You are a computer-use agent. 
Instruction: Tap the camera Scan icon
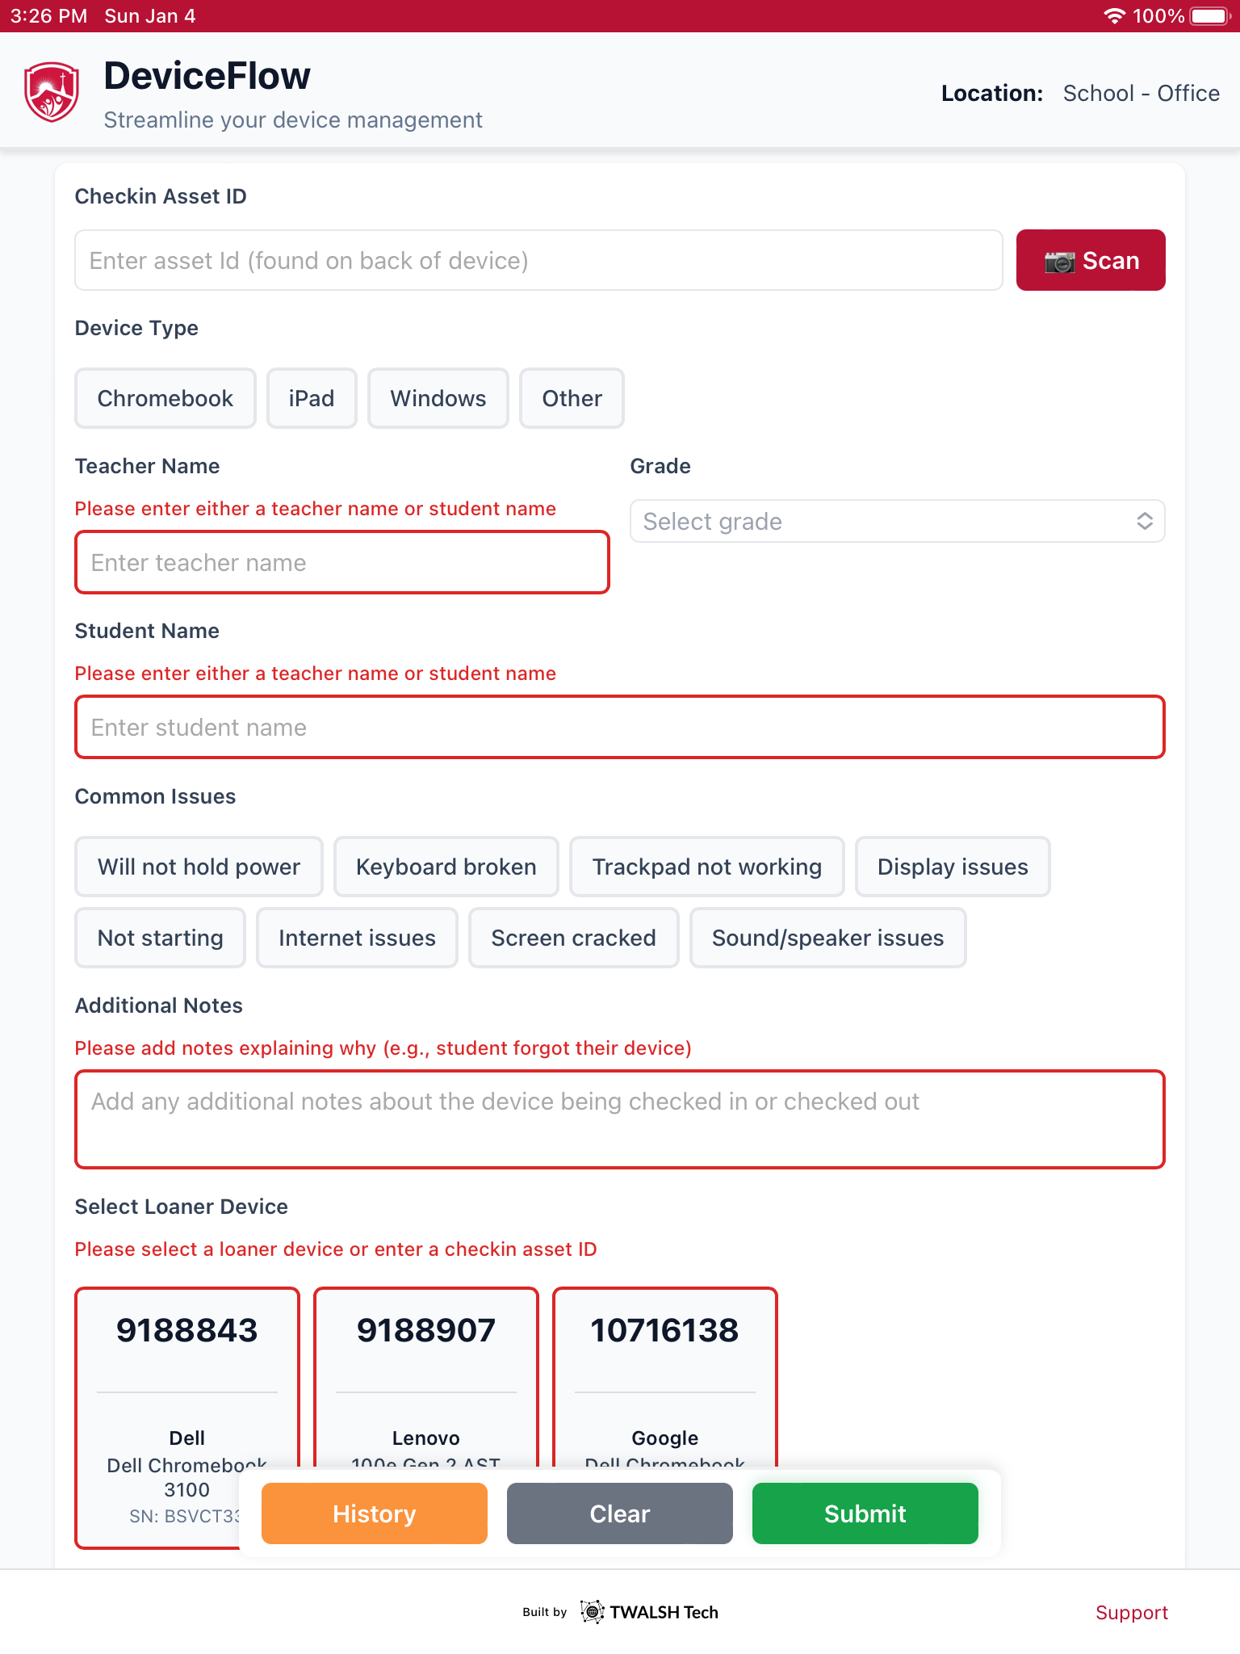1059,260
